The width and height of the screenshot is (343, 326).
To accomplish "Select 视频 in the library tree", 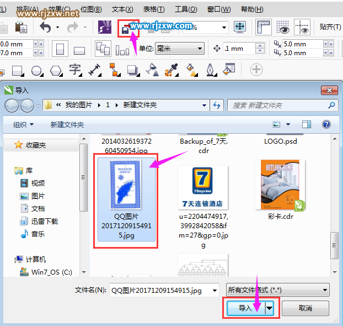I will (x=33, y=183).
